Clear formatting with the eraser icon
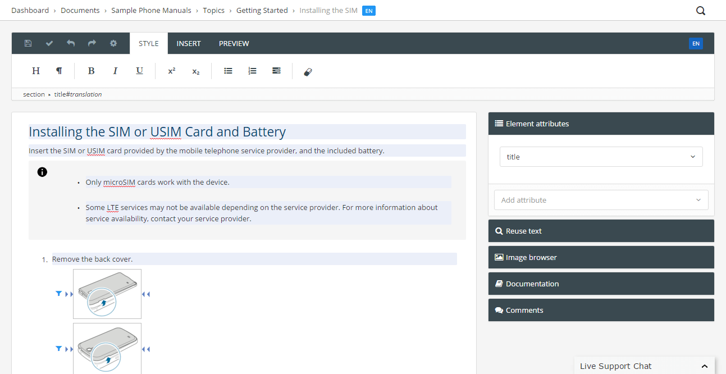726x374 pixels. point(308,71)
